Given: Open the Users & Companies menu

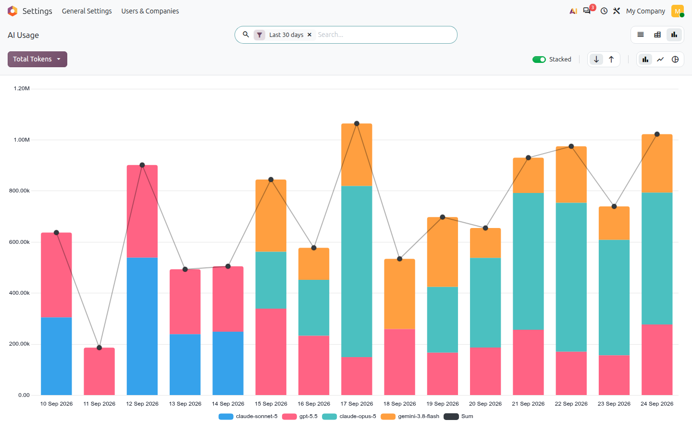Looking at the screenshot, I should pos(150,11).
